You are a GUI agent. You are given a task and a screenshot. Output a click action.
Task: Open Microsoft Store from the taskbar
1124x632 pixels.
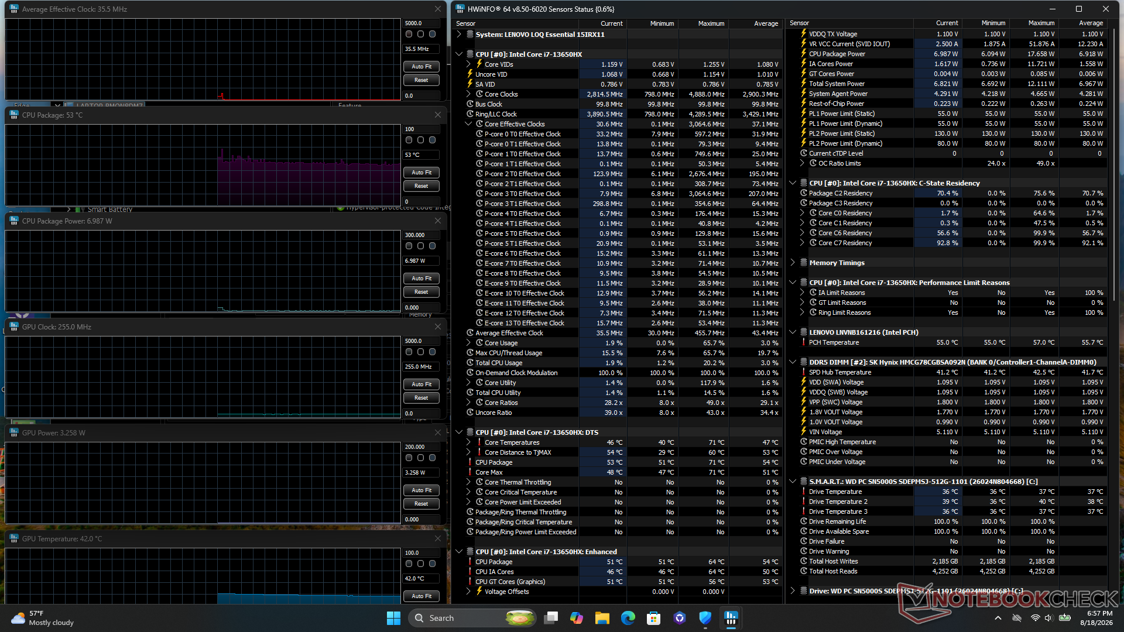pos(654,618)
